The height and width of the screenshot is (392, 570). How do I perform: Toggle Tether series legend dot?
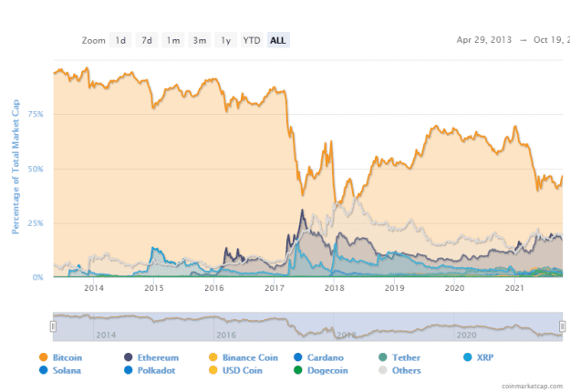point(383,357)
